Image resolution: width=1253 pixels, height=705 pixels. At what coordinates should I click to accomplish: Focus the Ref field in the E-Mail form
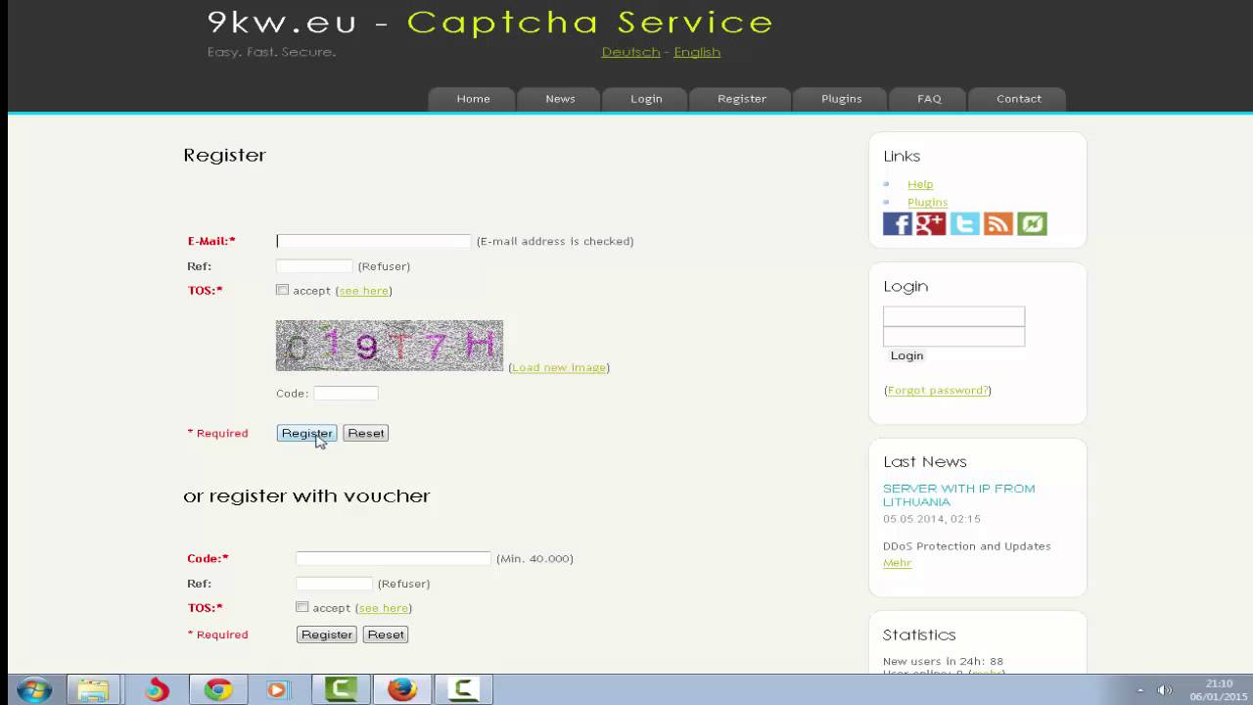[314, 266]
